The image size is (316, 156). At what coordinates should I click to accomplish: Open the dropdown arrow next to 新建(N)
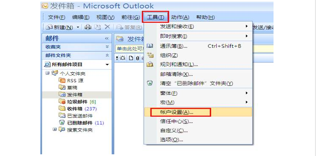(78, 27)
